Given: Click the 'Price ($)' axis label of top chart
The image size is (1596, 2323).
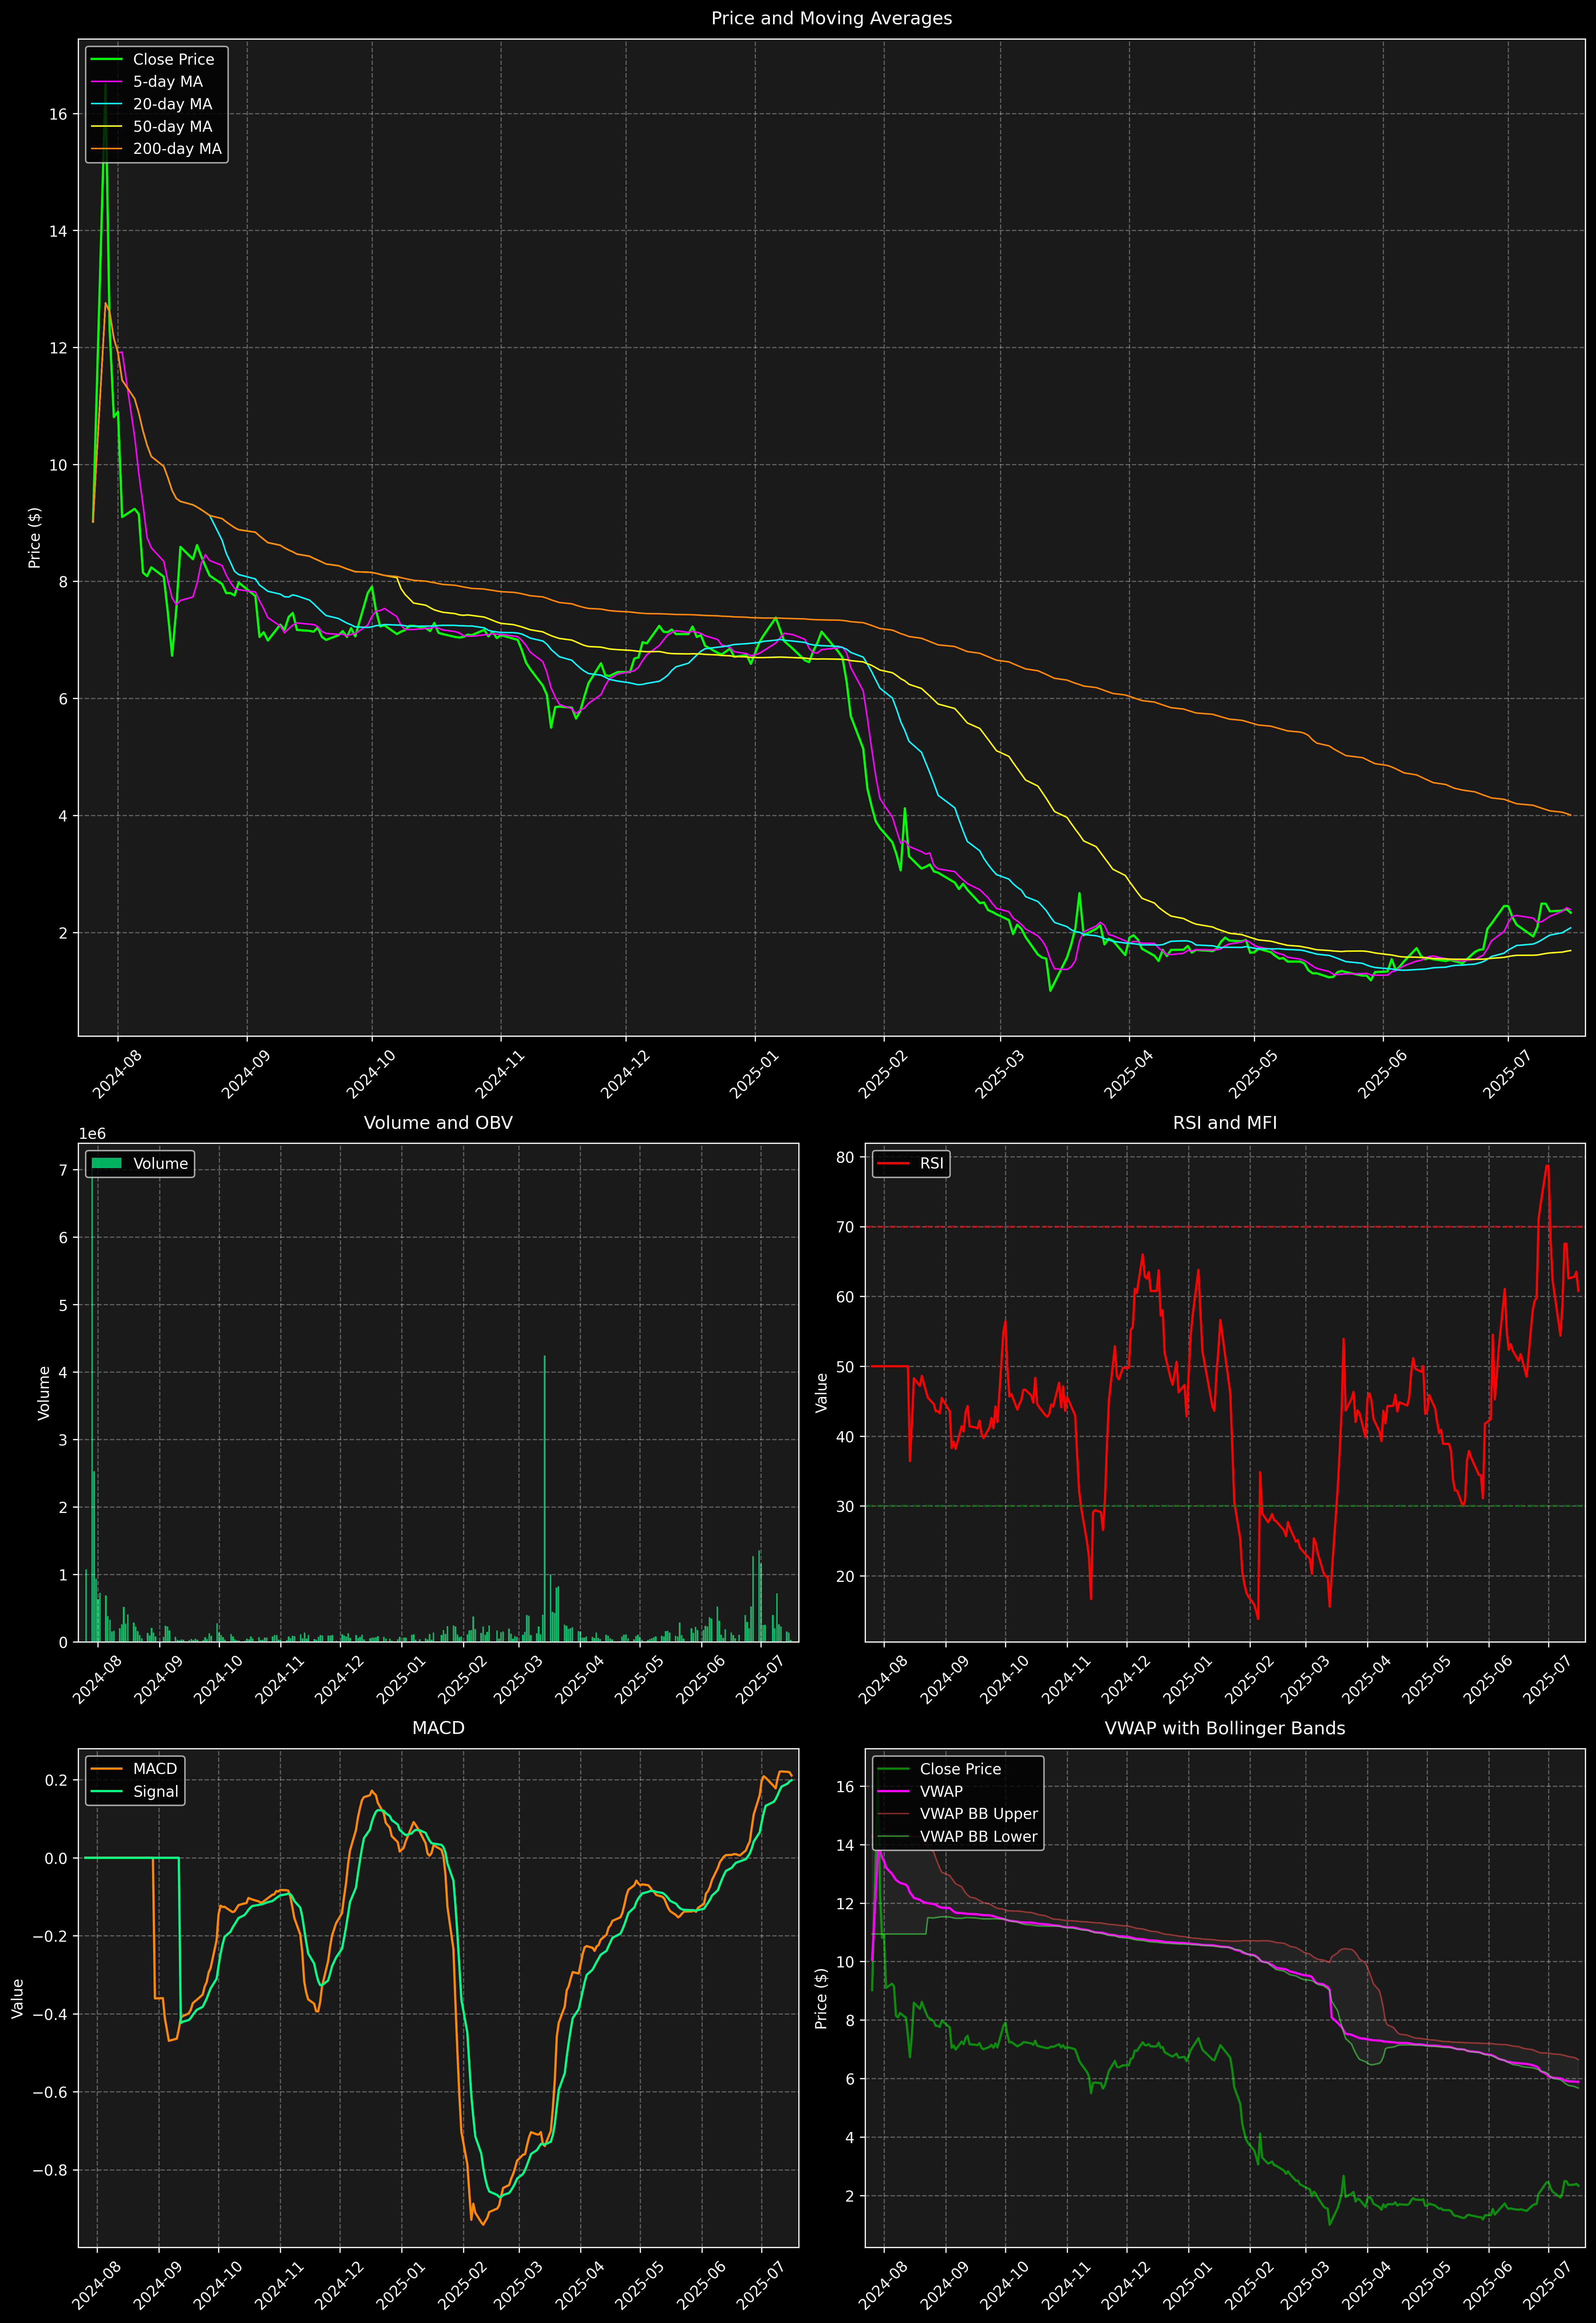Looking at the screenshot, I should point(35,538).
